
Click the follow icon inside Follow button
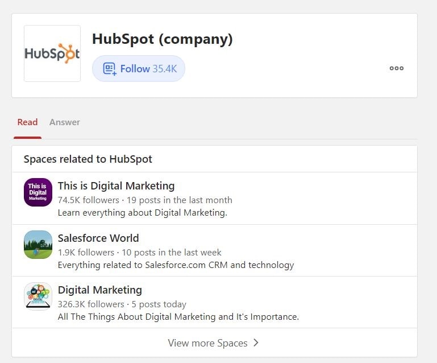(x=110, y=69)
